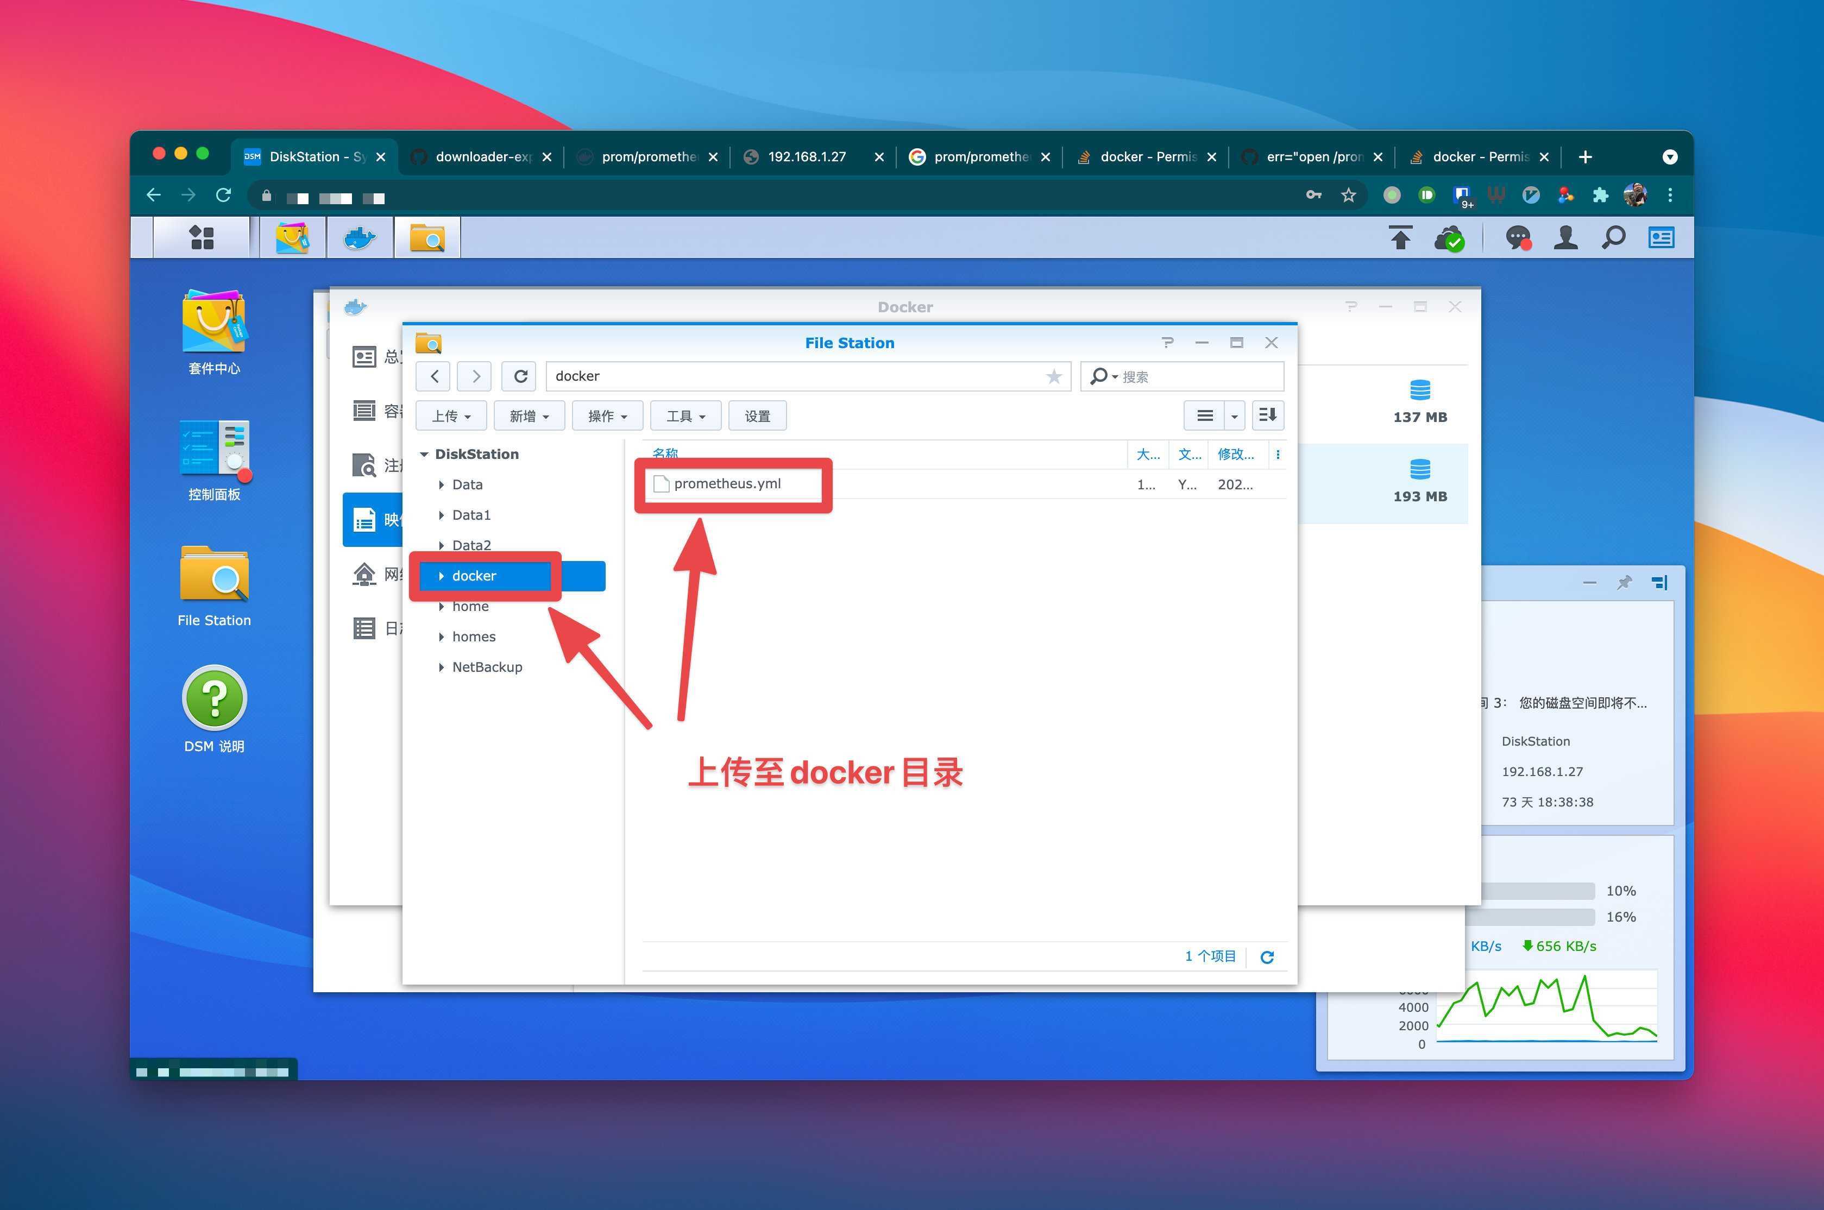Viewport: 1824px width, 1210px height.
Task: Open File Station help question mark
Action: click(1167, 343)
